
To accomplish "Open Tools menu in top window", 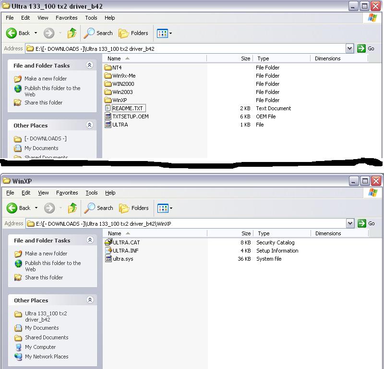I will (x=91, y=18).
